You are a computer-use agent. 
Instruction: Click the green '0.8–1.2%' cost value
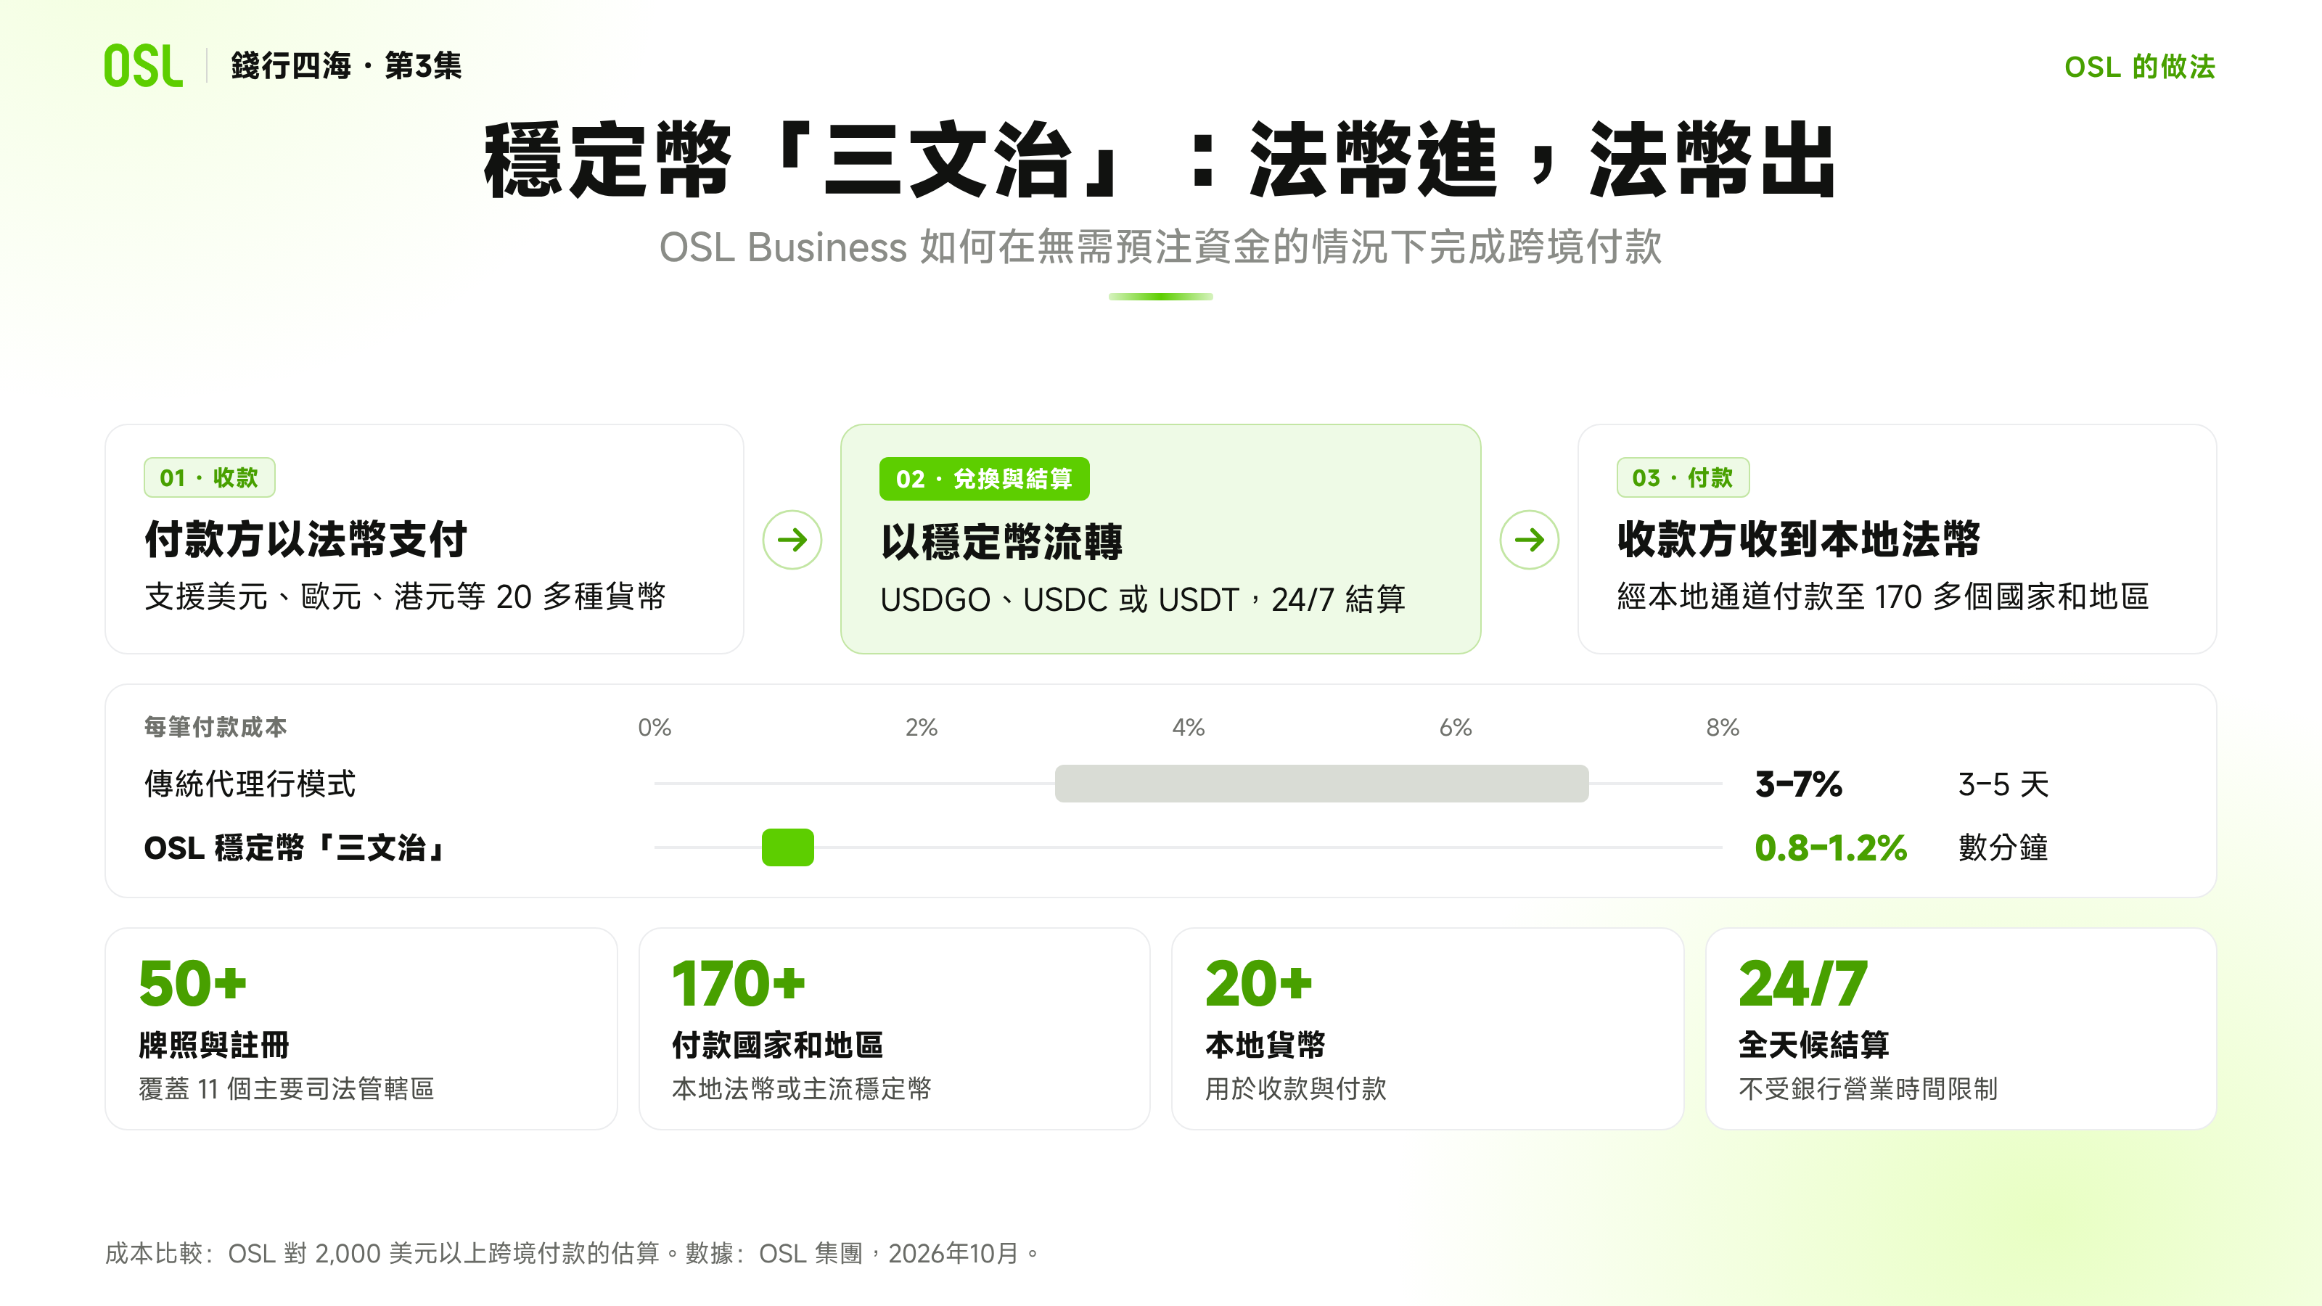point(1831,847)
